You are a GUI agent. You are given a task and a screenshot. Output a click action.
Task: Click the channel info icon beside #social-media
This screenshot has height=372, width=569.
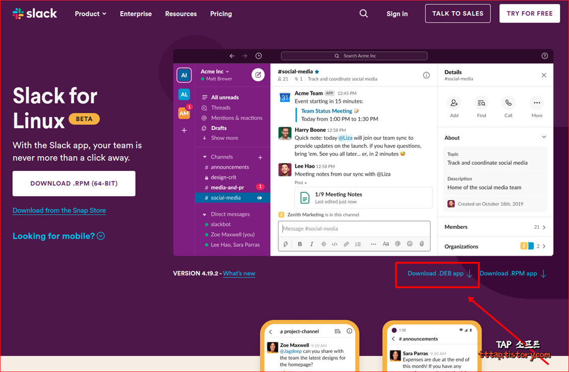point(427,75)
